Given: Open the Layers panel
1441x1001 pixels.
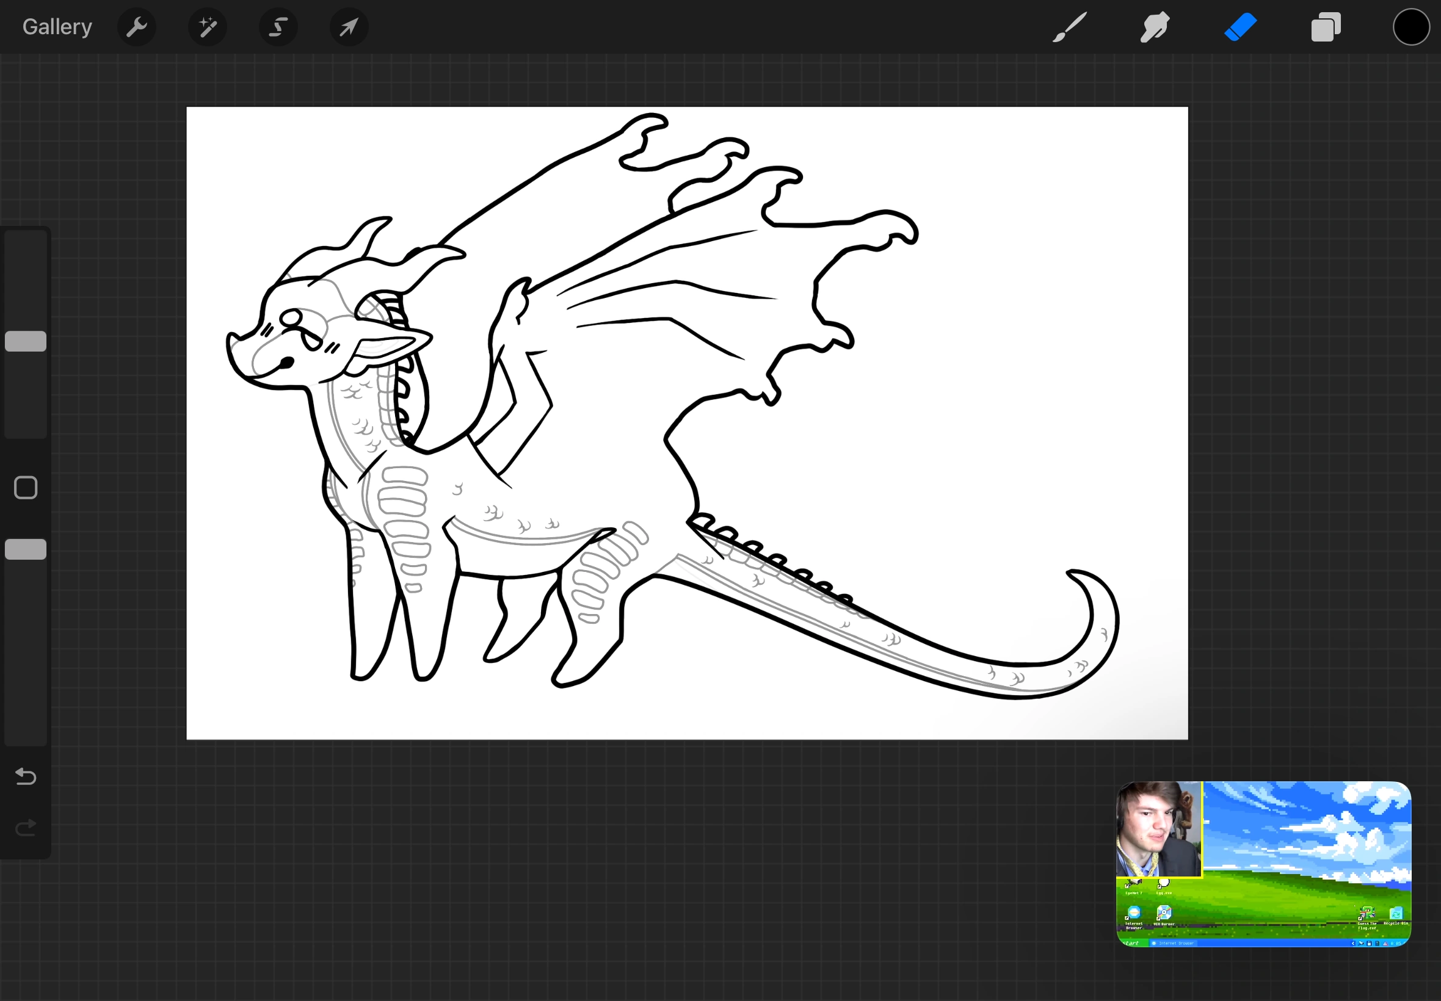Looking at the screenshot, I should coord(1325,27).
